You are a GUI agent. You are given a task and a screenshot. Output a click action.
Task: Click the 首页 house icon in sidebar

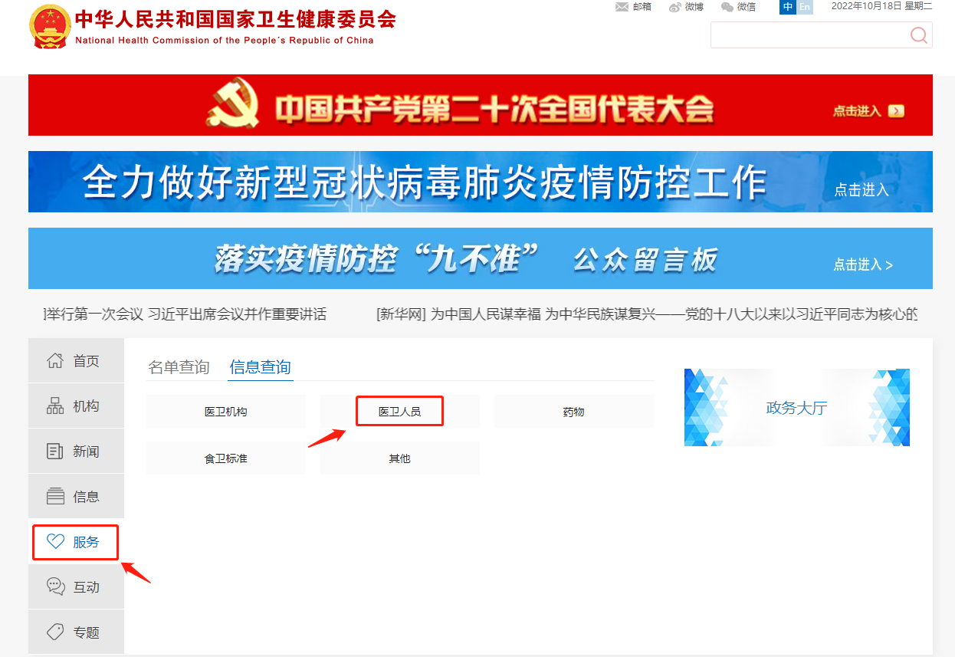coord(55,361)
